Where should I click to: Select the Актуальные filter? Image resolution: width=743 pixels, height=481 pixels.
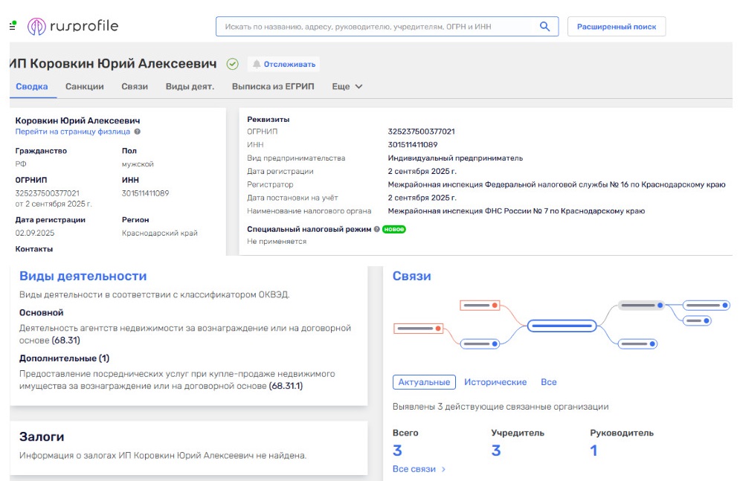424,382
